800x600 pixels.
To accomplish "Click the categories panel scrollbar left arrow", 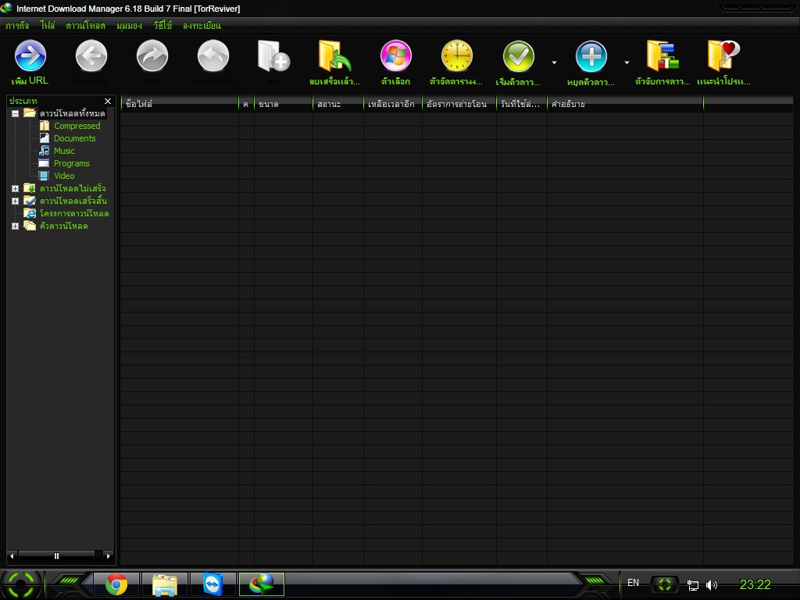I will [x=12, y=556].
